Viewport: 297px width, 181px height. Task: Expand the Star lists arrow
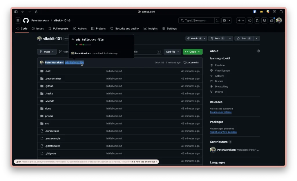pyautogui.click(x=256, y=39)
